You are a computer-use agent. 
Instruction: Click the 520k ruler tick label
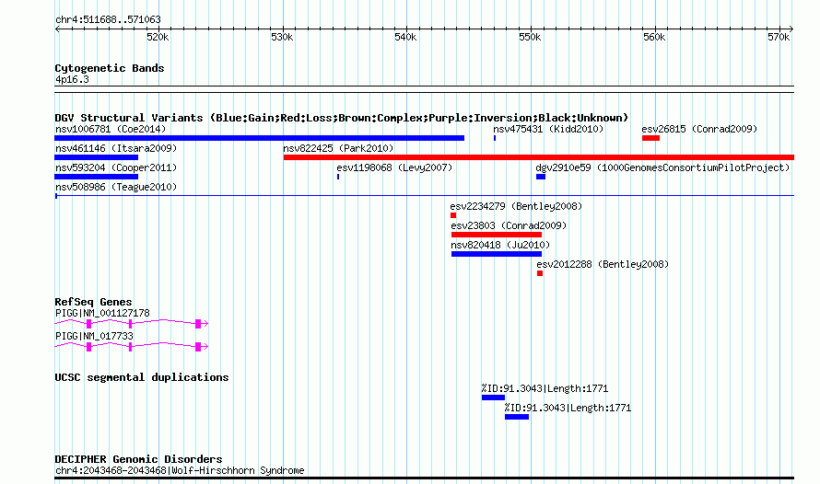point(158,37)
